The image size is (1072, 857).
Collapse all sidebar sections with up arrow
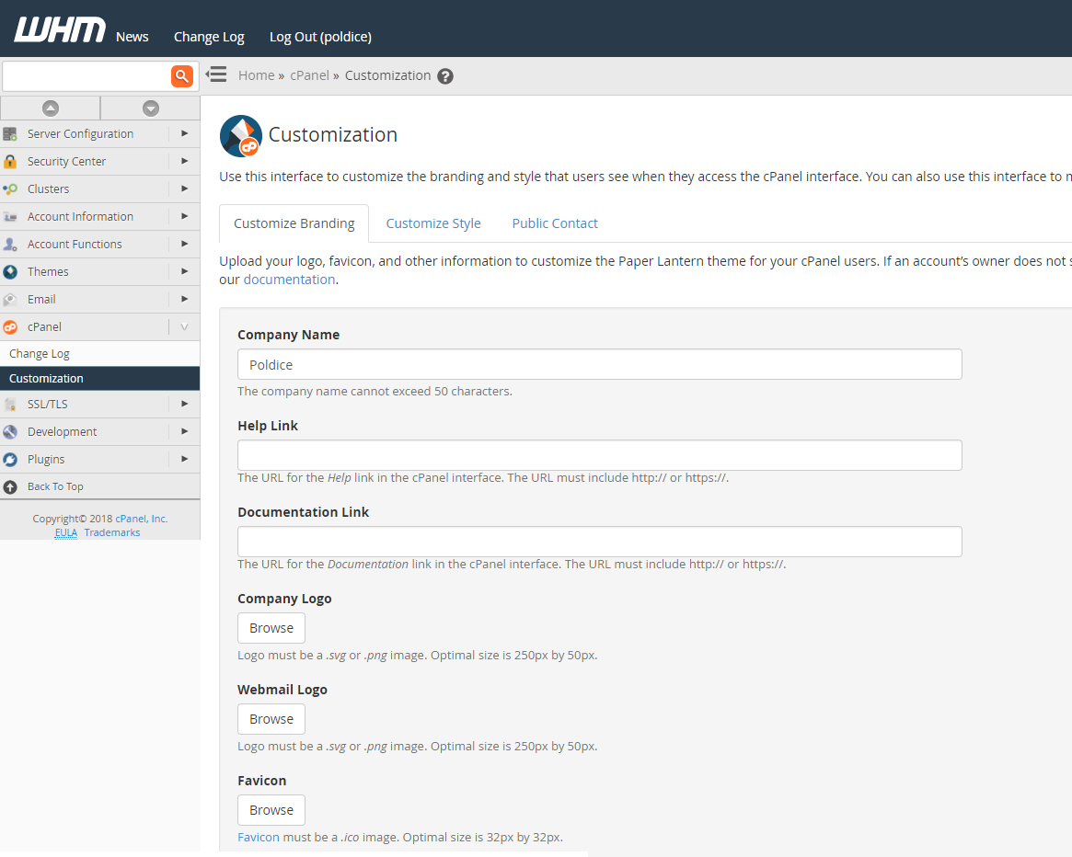51,108
